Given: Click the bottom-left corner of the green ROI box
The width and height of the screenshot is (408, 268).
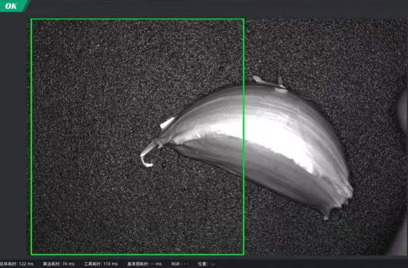Looking at the screenshot, I should 32,254.
